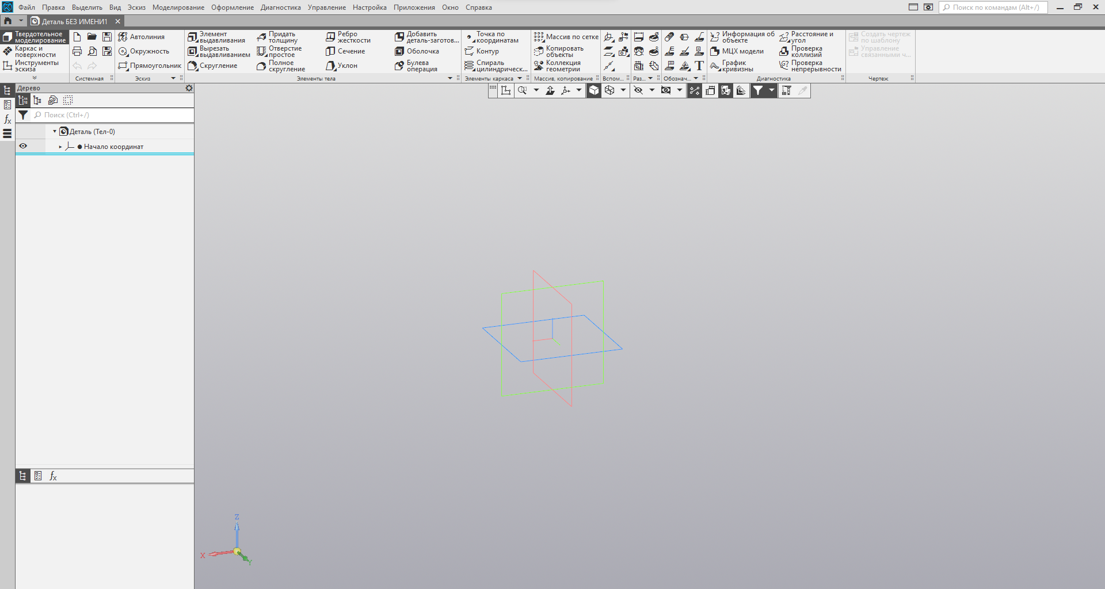This screenshot has height=589, width=1105.
Task: Select the Оболочка tool
Action: click(417, 51)
